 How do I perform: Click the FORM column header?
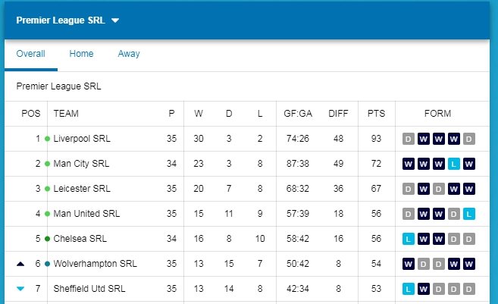(437, 114)
